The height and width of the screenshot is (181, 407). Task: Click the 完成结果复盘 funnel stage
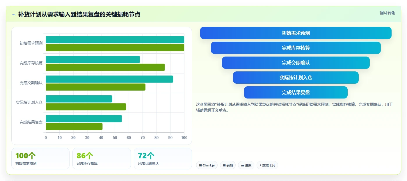click(x=296, y=92)
